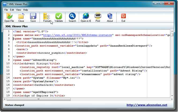Click 'duncans_pumpkin' contributer text
Image resolution: width=178 pixels, height=112 pixels.
[x=51, y=53]
